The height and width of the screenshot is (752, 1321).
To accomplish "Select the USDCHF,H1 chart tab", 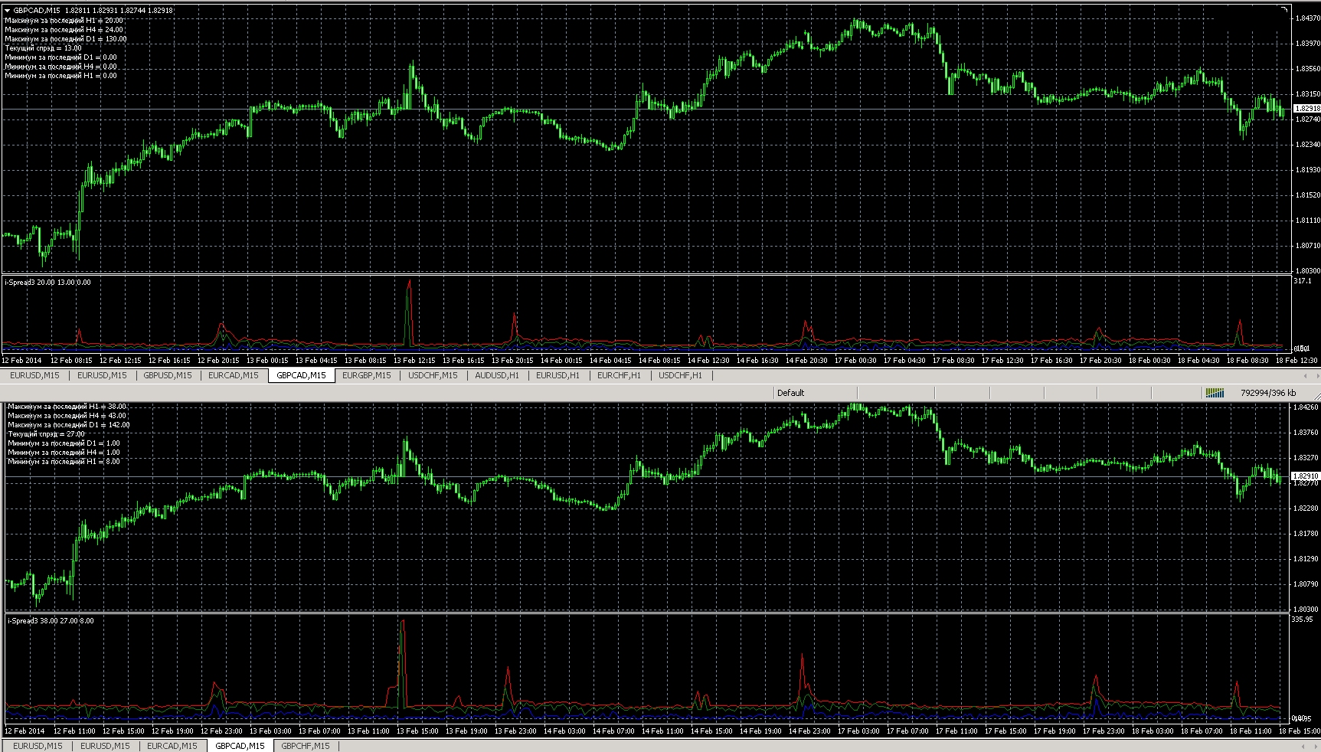I will pyautogui.click(x=680, y=375).
